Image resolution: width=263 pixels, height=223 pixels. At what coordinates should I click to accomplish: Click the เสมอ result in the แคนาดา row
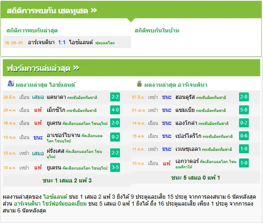[x=38, y=97]
